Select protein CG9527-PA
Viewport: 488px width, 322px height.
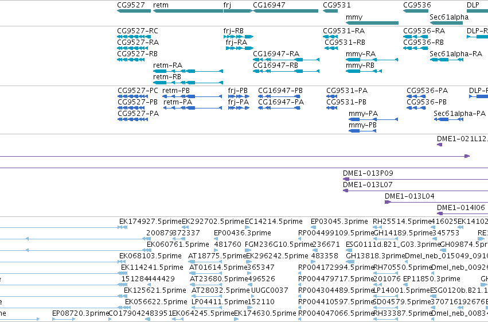[133, 119]
